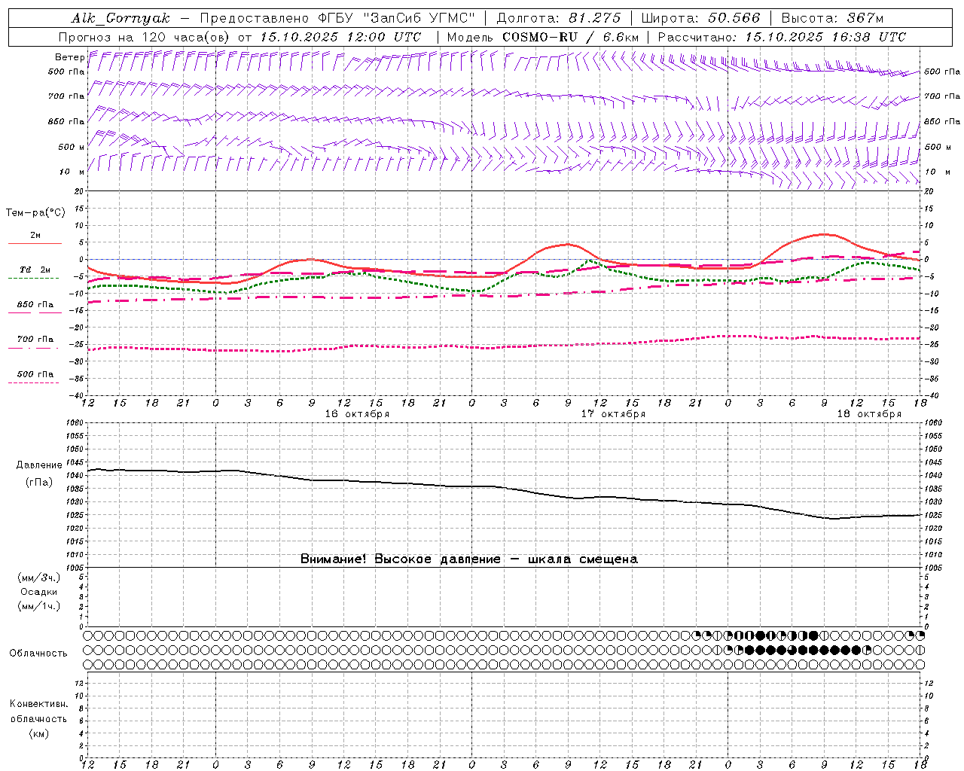Click the (мм/1ч.) precipitation unit label

tap(39, 606)
